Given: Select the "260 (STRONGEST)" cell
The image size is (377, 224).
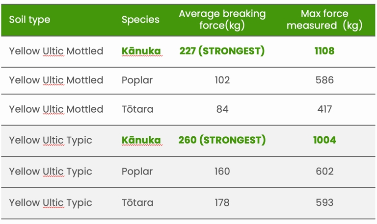Looking at the screenshot, I should [x=222, y=140].
